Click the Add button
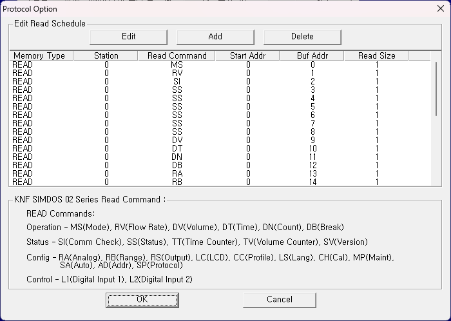 [215, 37]
